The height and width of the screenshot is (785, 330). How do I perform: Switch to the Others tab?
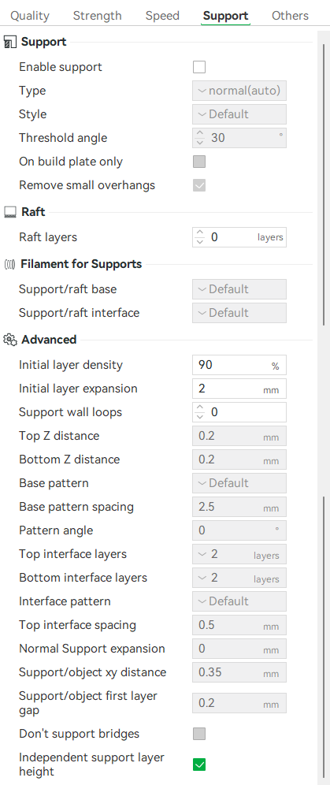tap(290, 16)
